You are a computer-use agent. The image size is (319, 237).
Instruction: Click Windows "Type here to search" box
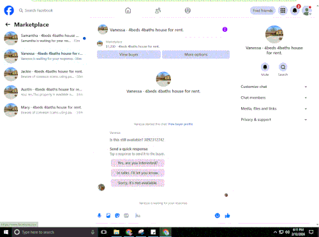tap(54, 232)
